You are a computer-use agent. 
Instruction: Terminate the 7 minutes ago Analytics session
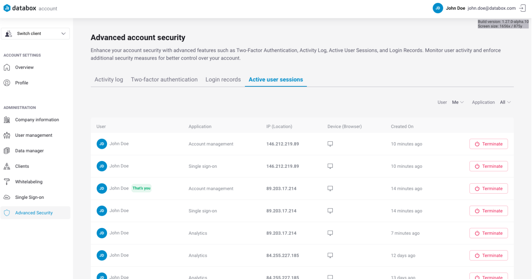(488, 233)
